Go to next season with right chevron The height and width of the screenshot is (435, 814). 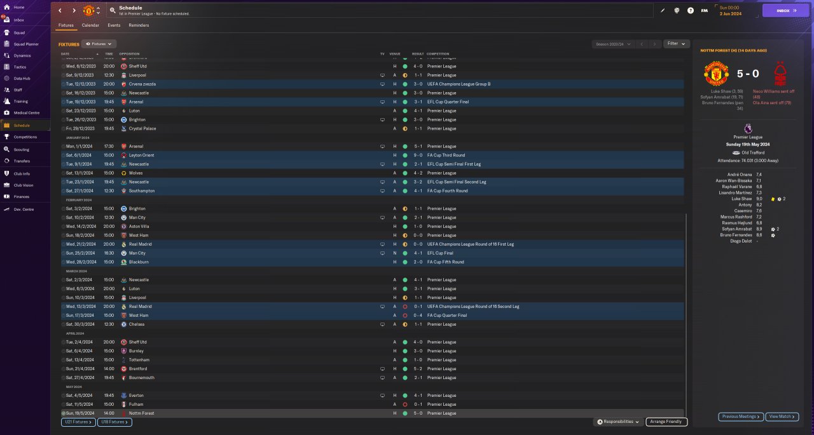coord(654,44)
